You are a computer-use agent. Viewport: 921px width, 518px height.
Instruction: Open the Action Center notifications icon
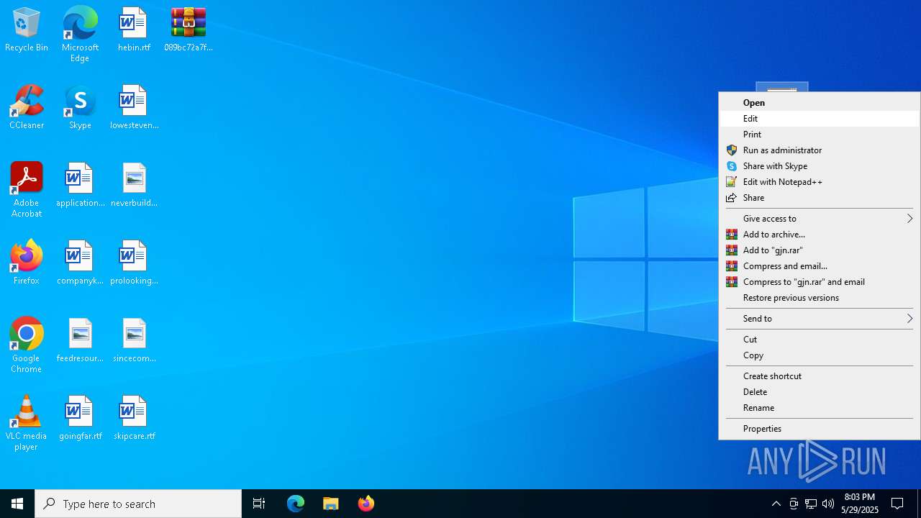pos(898,504)
